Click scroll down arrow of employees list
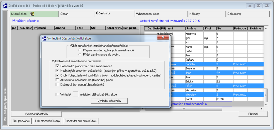The width and height of the screenshot is (274, 130). 266,104
